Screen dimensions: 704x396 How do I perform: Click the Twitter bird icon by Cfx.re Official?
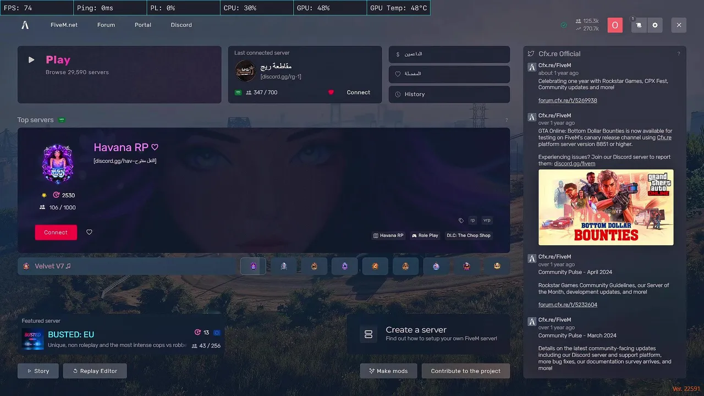coord(531,54)
